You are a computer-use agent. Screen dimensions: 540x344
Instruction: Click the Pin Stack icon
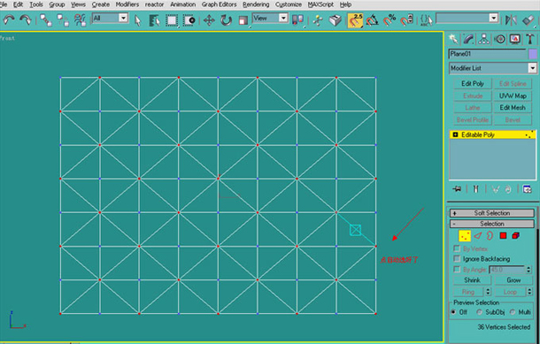(x=457, y=189)
